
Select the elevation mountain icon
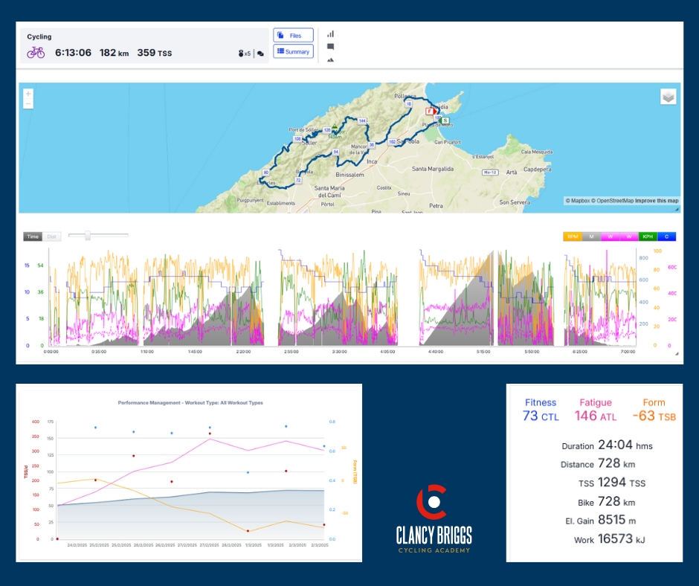click(330, 59)
